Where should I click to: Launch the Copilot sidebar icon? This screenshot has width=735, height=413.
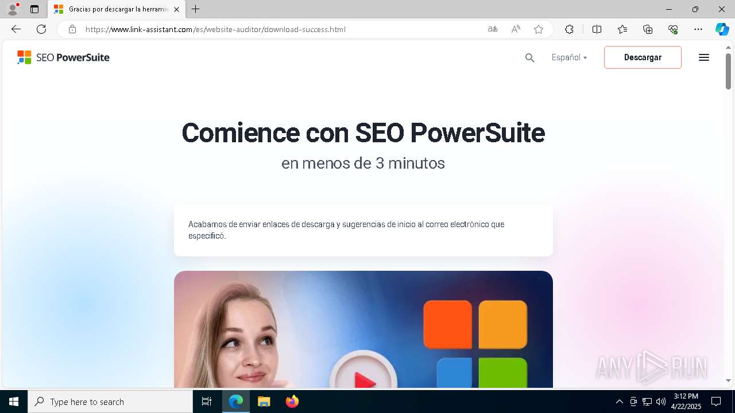722,29
